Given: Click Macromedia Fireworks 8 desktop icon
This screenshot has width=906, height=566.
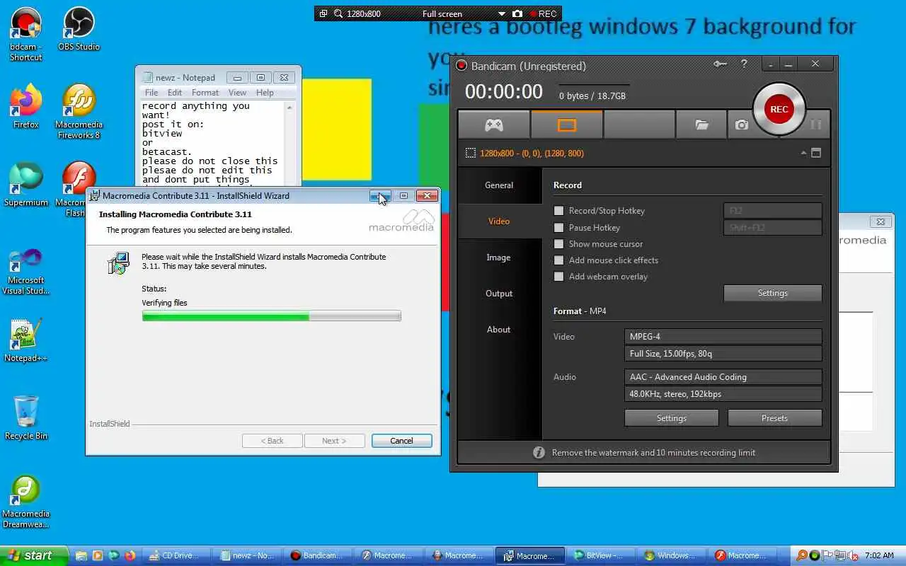Looking at the screenshot, I should click(x=79, y=112).
